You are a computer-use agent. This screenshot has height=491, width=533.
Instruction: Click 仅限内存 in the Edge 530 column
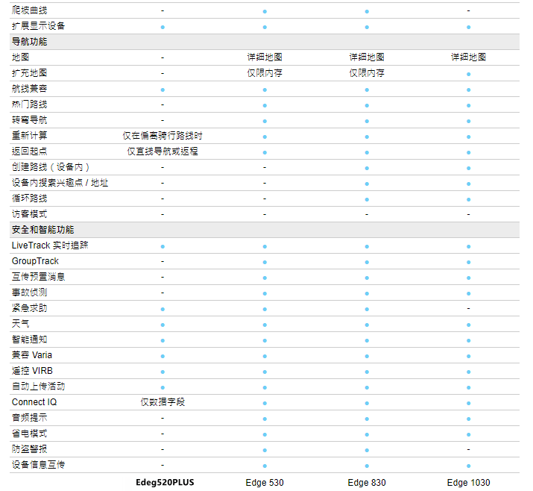265,73
